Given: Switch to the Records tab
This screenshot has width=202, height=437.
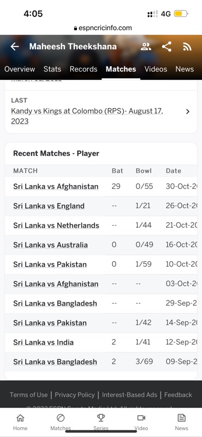Looking at the screenshot, I should [x=84, y=69].
